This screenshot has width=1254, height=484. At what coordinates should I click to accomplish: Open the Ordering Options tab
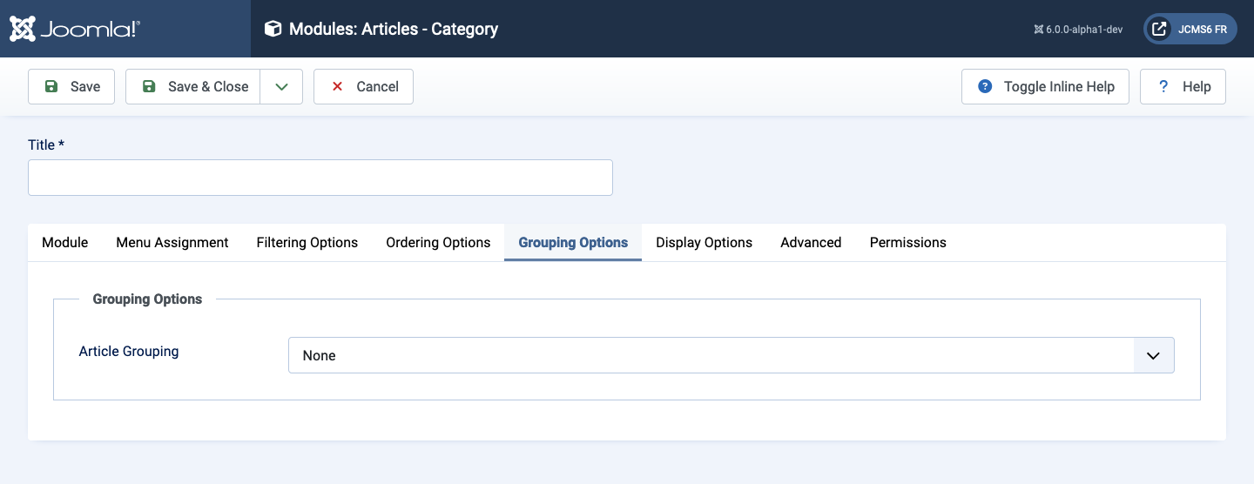(438, 242)
